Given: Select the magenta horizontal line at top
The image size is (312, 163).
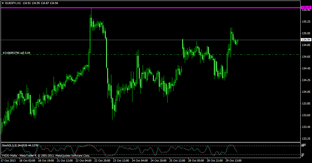Looking at the screenshot, I should 146,8.
